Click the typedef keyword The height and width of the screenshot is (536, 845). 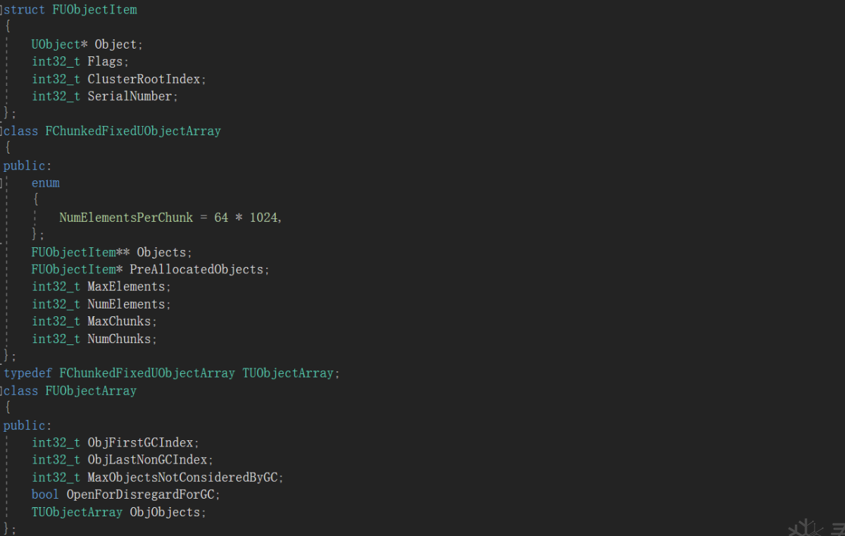[x=27, y=373]
